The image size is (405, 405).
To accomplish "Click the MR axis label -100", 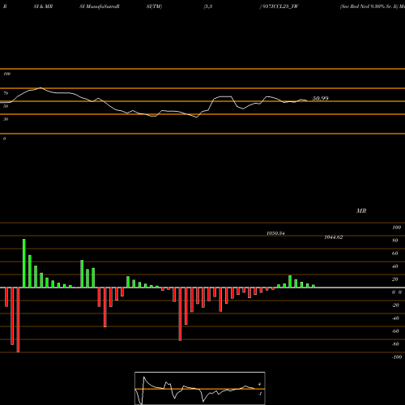I will click(397, 357).
